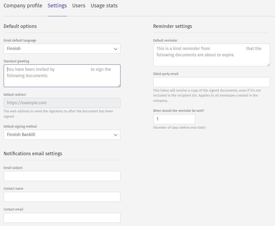
Task: Open the Usage stats tab
Action: 104,6
